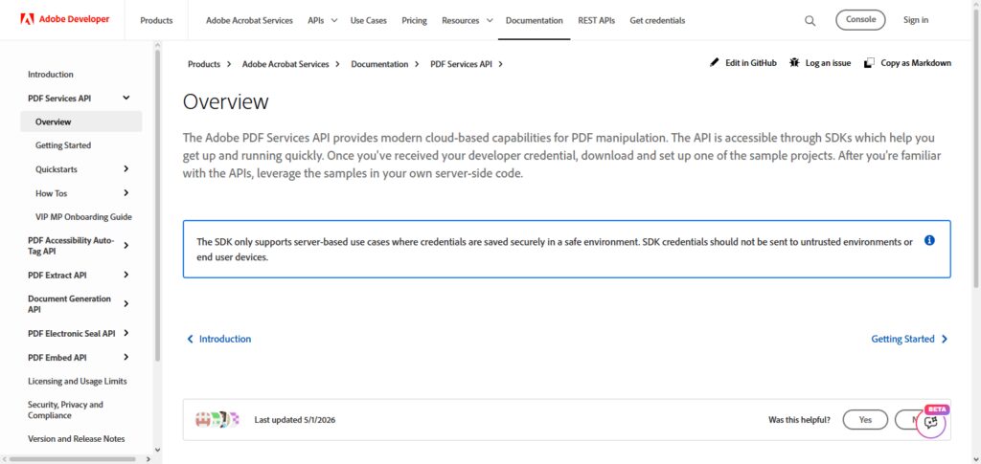Expand the PDF Embed API section
Screen dimensions: 981x464
(126, 357)
